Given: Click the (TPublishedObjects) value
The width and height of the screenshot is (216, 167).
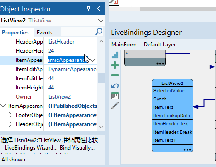Looking at the screenshot, I should tap(73, 106).
